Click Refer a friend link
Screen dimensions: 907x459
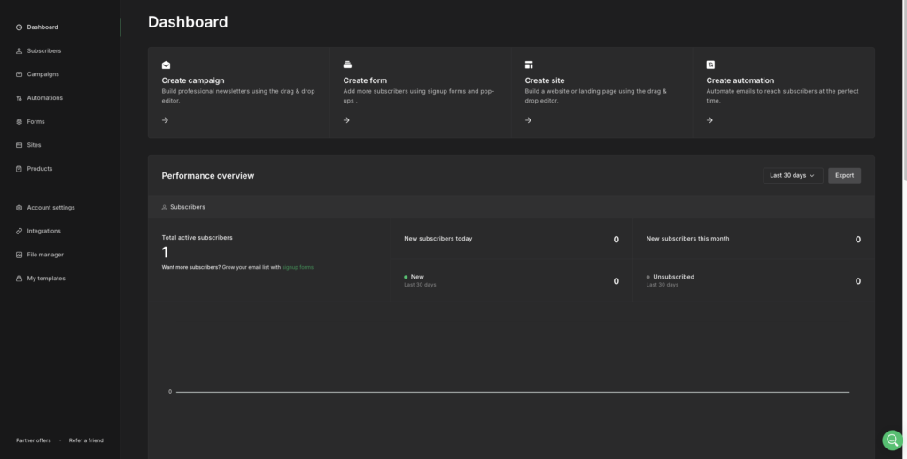point(86,440)
